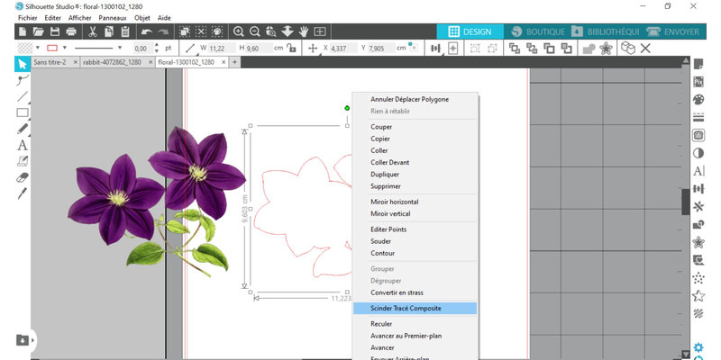The width and height of the screenshot is (721, 360).
Task: Pick the Rectangle drawing tool
Action: click(x=22, y=112)
